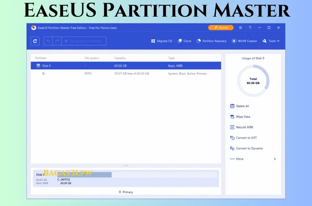312x206 pixels.
Task: Click 'System, Boot, Active, Primary' type cell
Action: tap(187, 74)
